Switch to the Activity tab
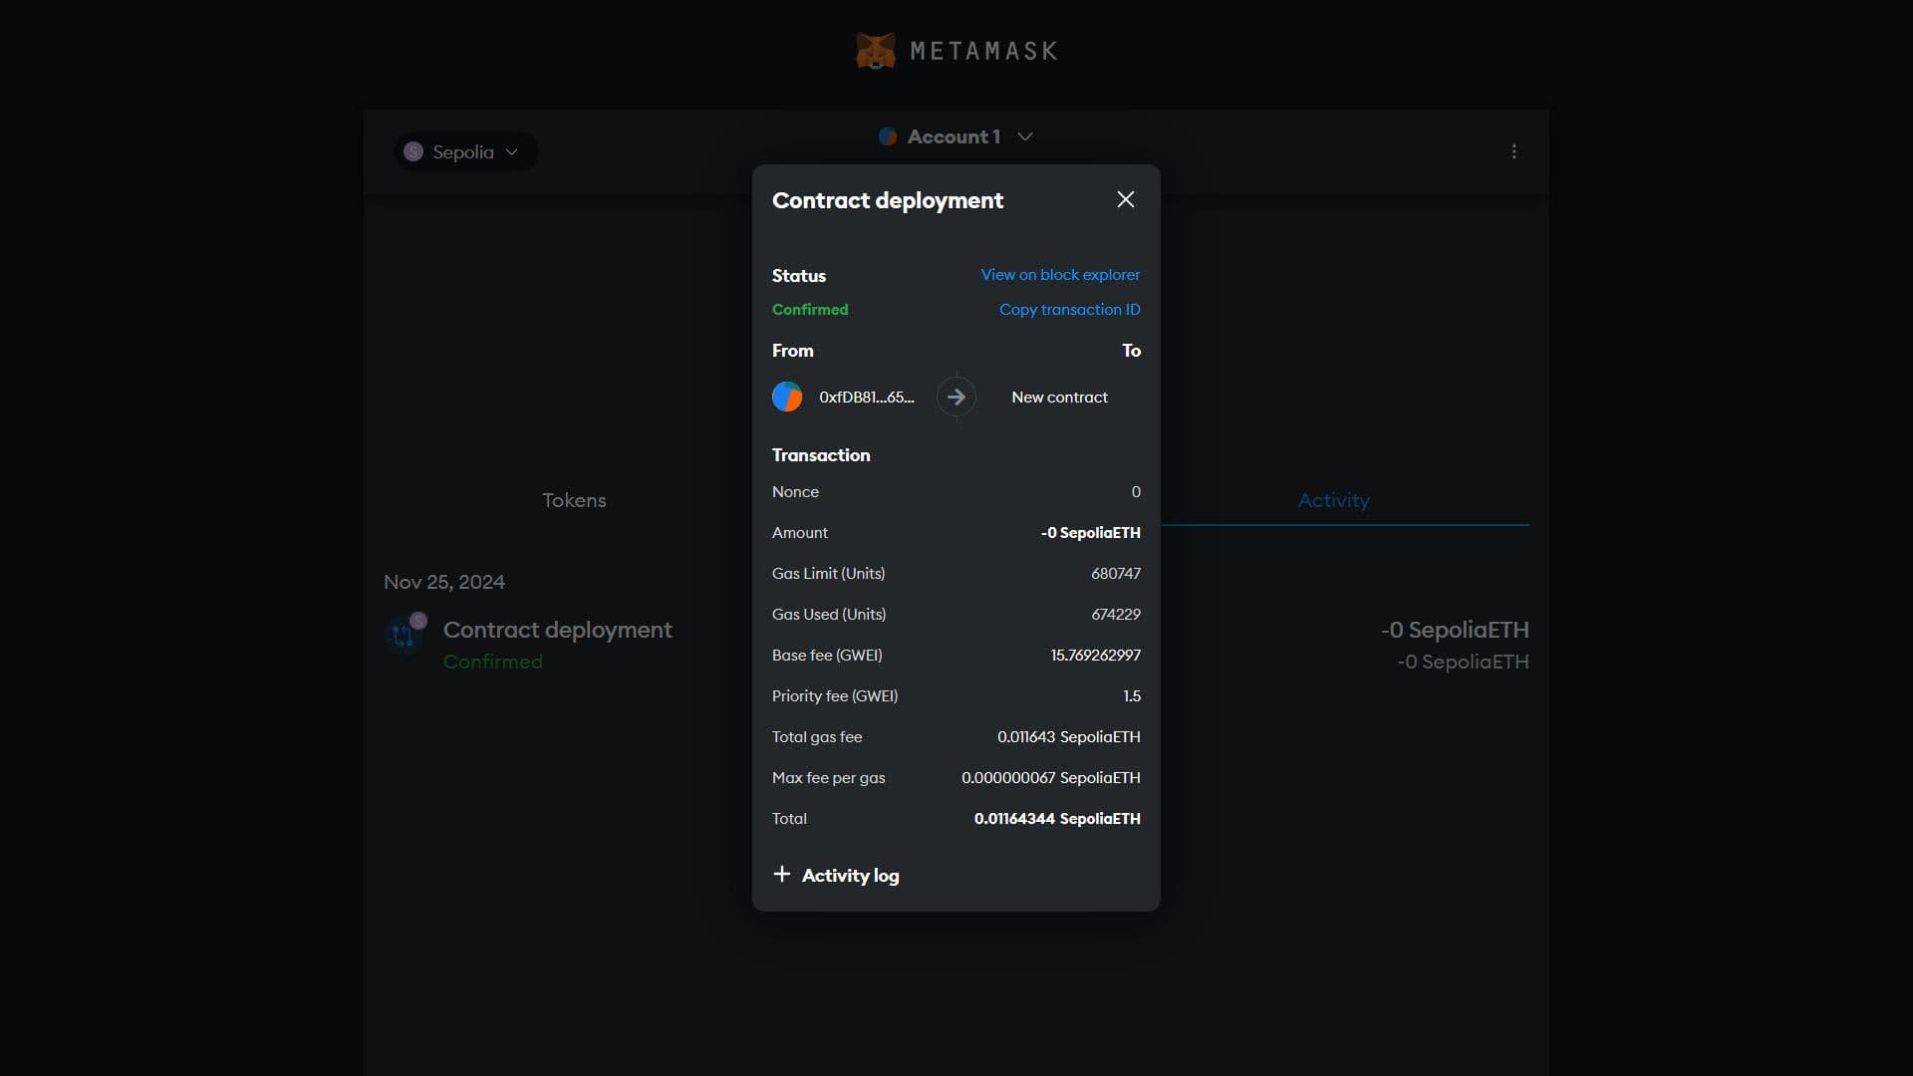This screenshot has width=1913, height=1076. click(x=1333, y=500)
